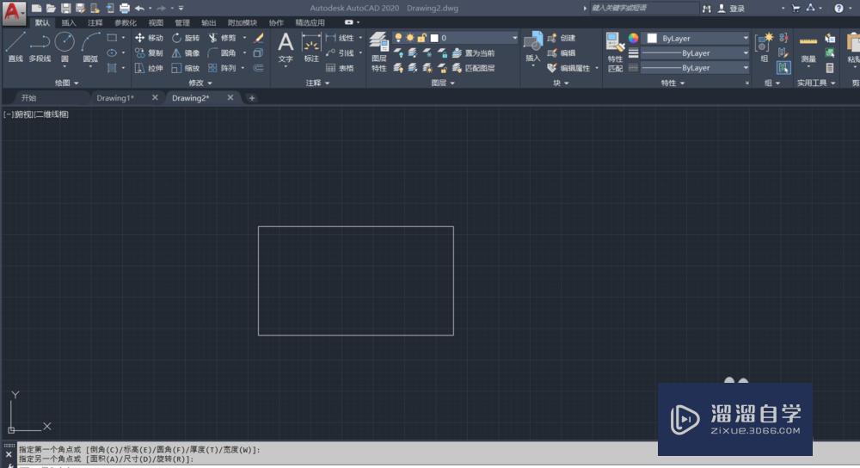The image size is (860, 468).
Task: Open the Dimension (标注) tool
Action: coord(311,47)
